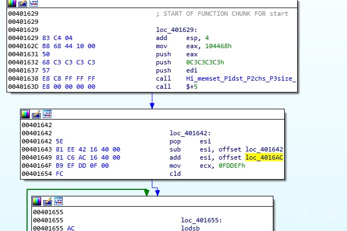
Task: Click address 0040164F
Action: [37, 166]
